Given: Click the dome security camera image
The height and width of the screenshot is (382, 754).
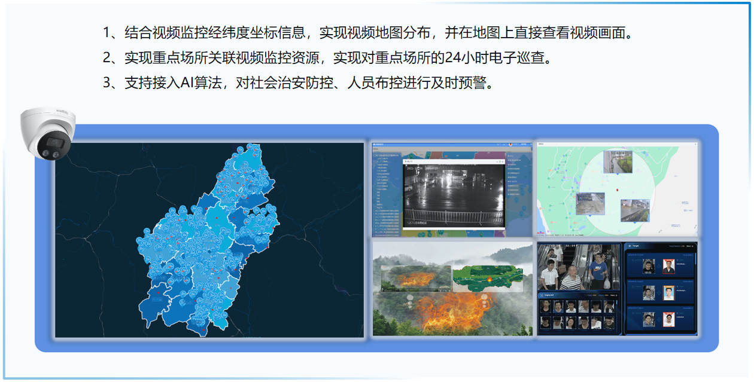Looking at the screenshot, I should (47, 134).
